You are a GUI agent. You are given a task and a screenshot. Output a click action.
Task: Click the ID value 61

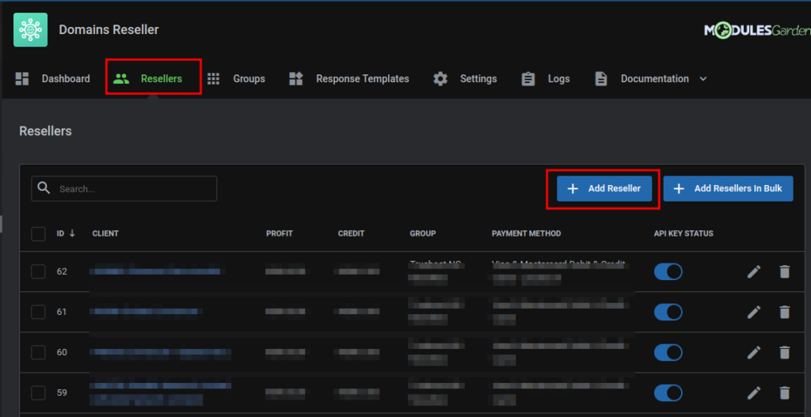[62, 312]
